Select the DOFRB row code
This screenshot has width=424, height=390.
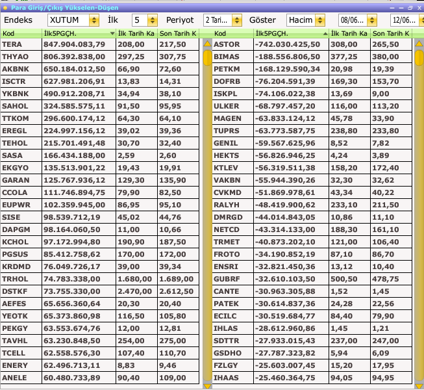227,81
